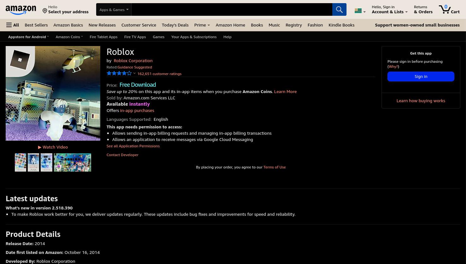Click Support women-owned small businesses banner

[x=417, y=25]
